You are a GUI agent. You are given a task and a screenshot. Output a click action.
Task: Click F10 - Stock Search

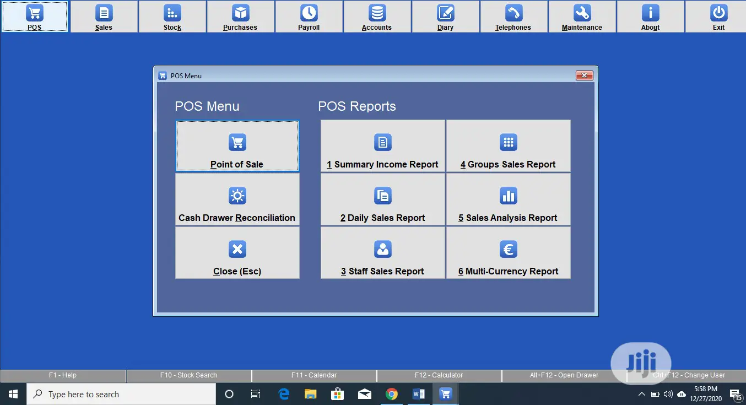click(188, 375)
